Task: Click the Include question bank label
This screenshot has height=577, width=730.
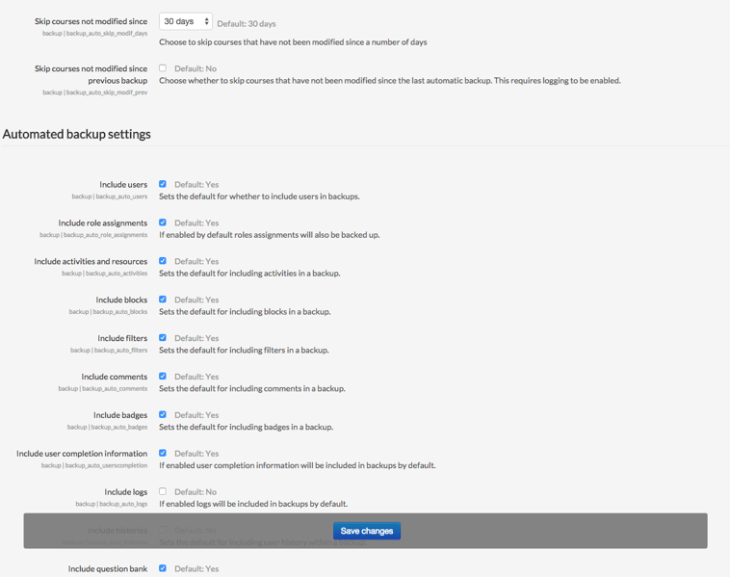Action: pyautogui.click(x=108, y=569)
